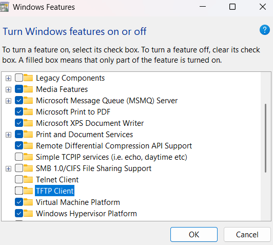Viewport: 273px width, 245px height.
Task: Click the folder icon for Virtual Machine Platform
Action: point(28,202)
